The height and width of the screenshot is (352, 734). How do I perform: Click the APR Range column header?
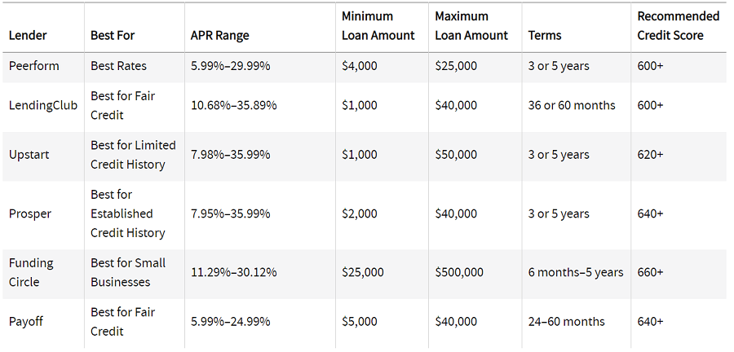click(220, 36)
